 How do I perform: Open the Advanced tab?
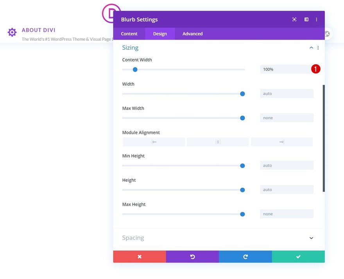192,34
